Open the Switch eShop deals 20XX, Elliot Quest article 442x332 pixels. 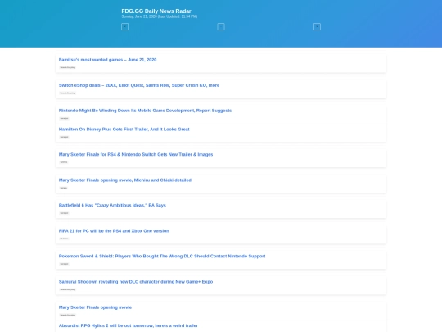(139, 85)
